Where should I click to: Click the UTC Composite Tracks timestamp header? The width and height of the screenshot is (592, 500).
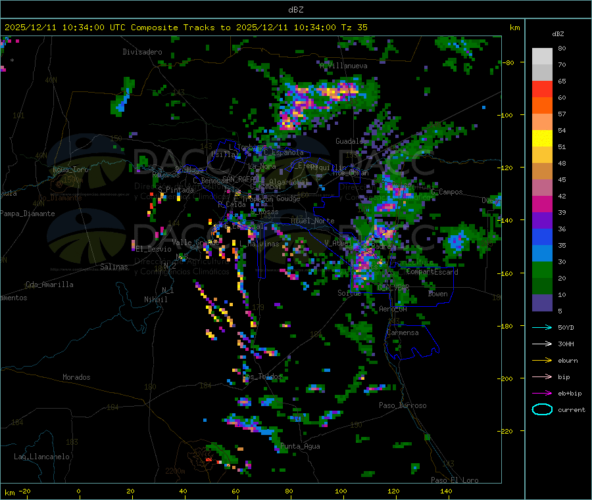[x=186, y=28]
